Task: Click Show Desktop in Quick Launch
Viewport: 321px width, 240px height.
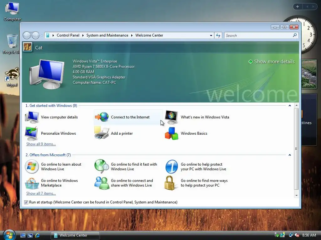Action: 23,235
